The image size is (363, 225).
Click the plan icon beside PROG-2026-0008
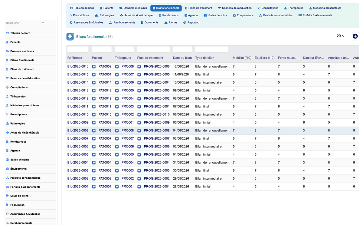coord(139,131)
